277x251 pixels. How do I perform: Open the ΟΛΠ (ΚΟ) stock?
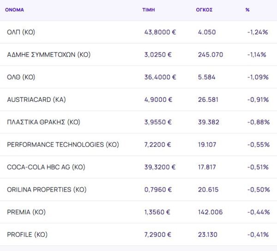(21, 32)
